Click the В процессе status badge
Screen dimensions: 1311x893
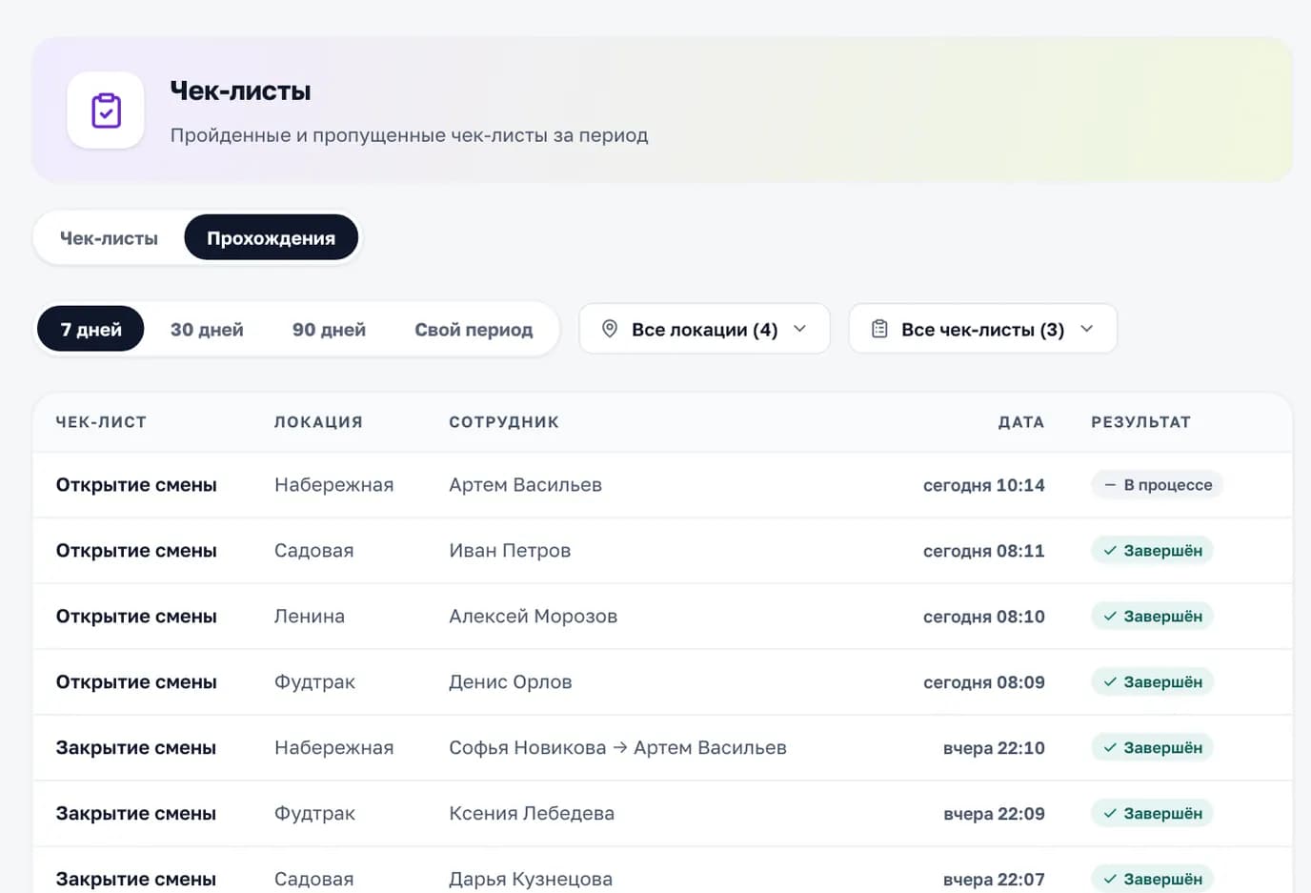click(x=1157, y=485)
